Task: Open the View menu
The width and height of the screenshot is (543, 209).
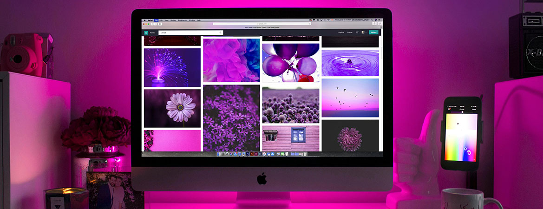Action: [167, 20]
